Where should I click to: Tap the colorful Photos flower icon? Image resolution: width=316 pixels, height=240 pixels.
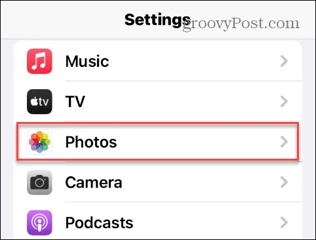click(39, 142)
